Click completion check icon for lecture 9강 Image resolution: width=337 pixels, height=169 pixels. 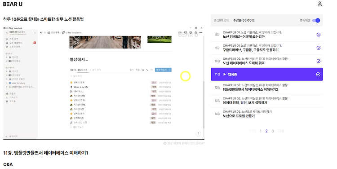point(319,48)
